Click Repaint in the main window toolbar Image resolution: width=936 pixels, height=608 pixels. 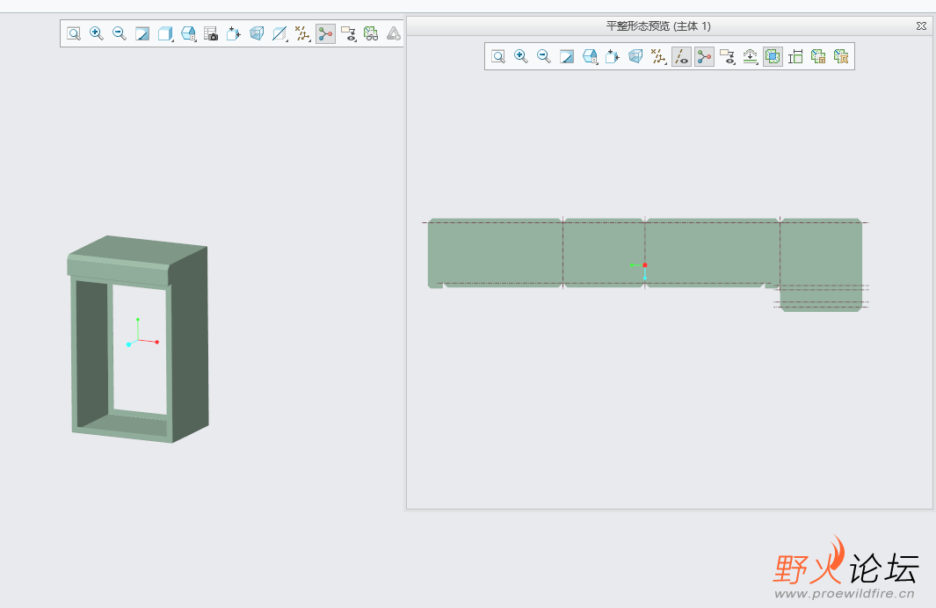point(142,33)
